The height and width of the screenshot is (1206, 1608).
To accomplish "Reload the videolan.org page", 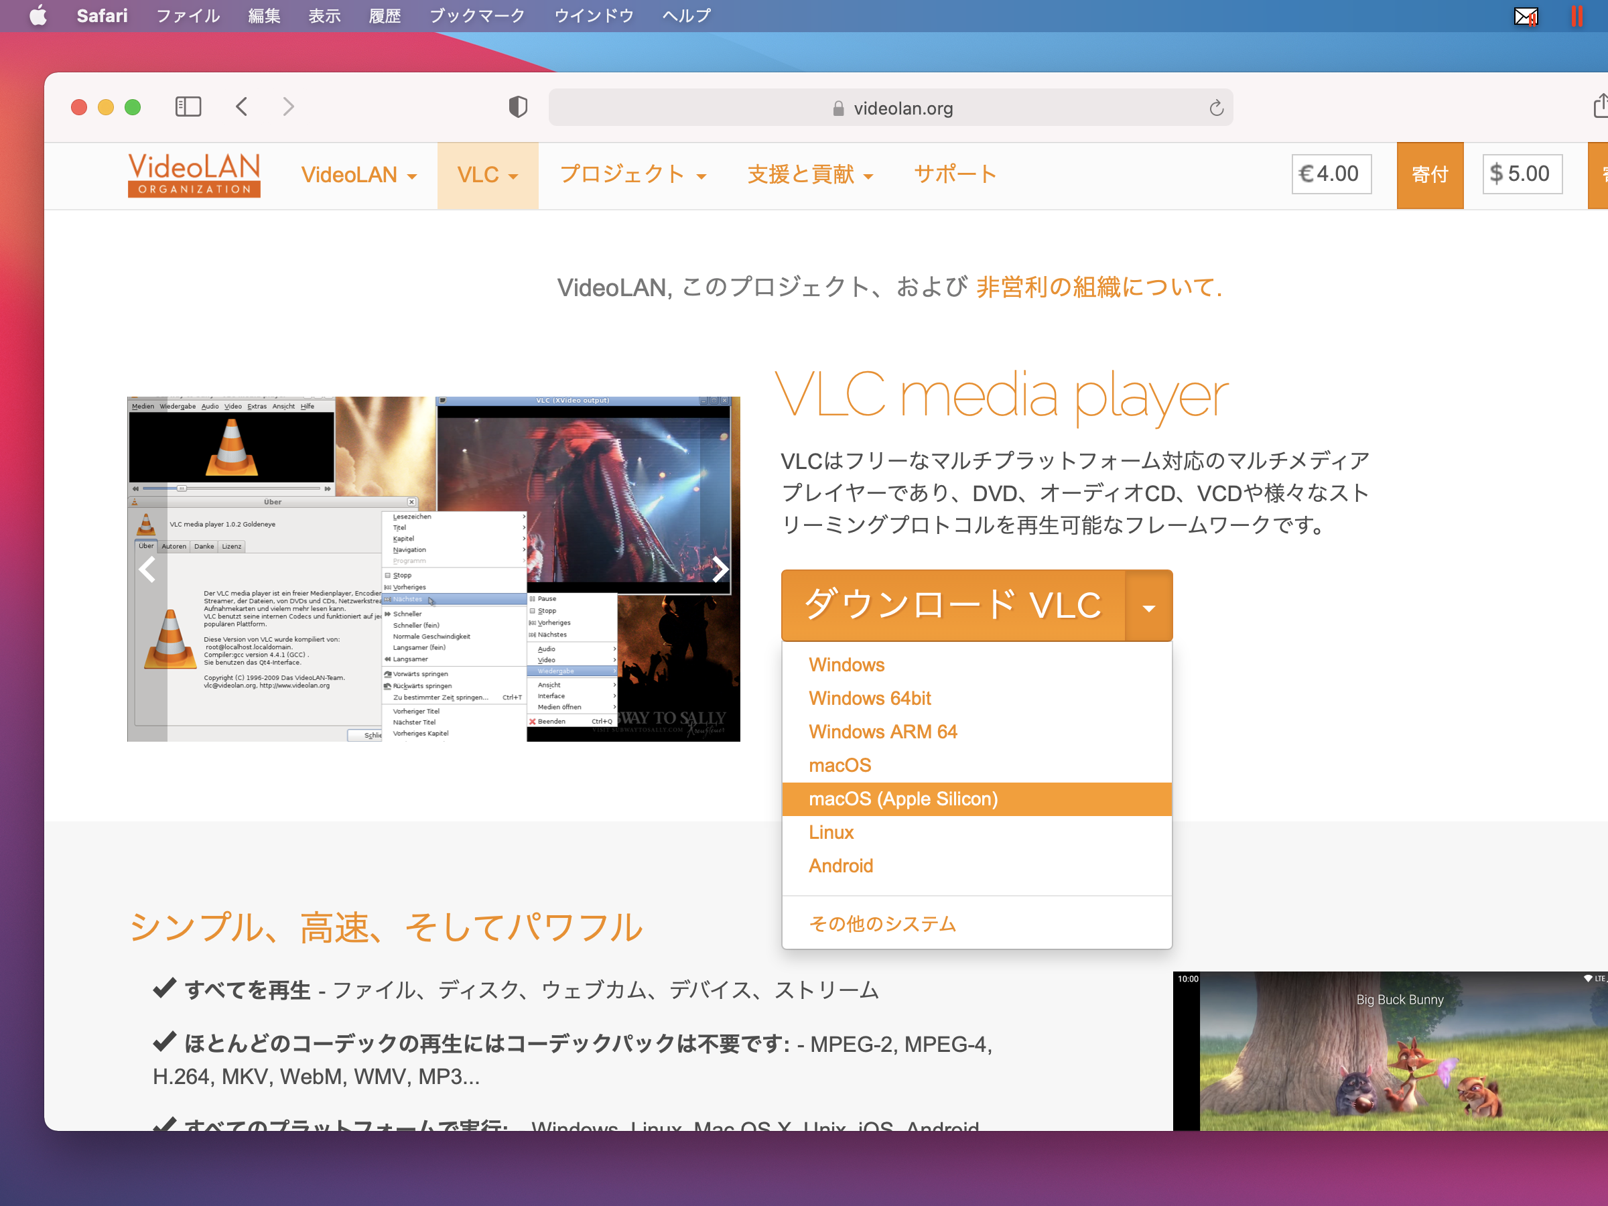I will pos(1216,108).
